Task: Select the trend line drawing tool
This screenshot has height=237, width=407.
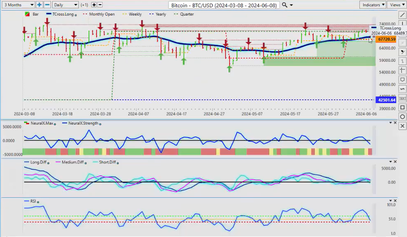Action: coord(402,15)
